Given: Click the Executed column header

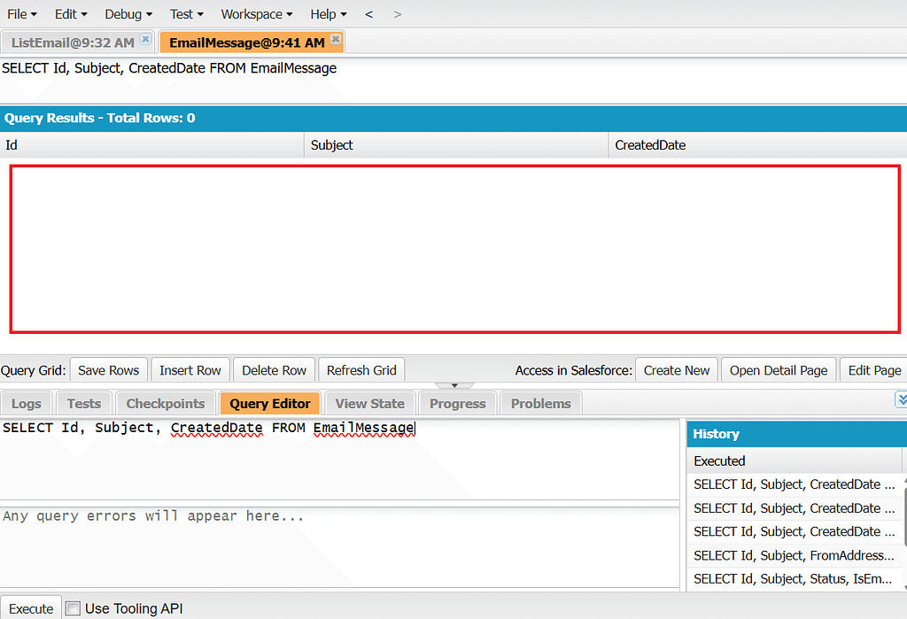Looking at the screenshot, I should click(795, 461).
